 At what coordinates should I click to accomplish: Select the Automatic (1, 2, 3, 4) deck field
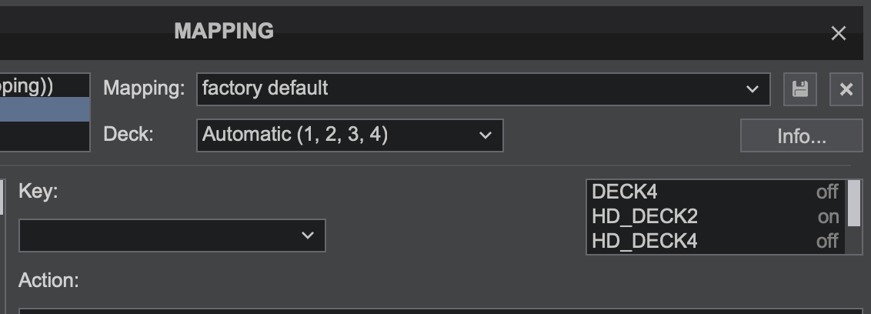click(x=350, y=135)
